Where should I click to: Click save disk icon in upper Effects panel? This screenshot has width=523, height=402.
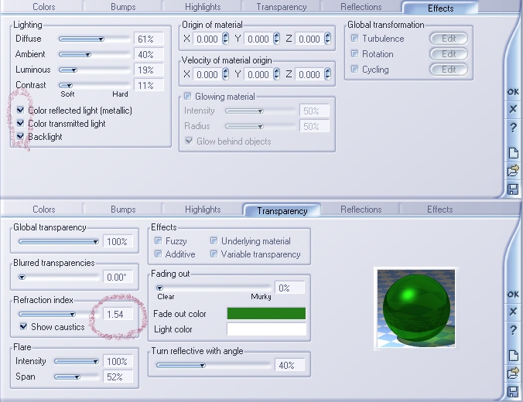(513, 189)
